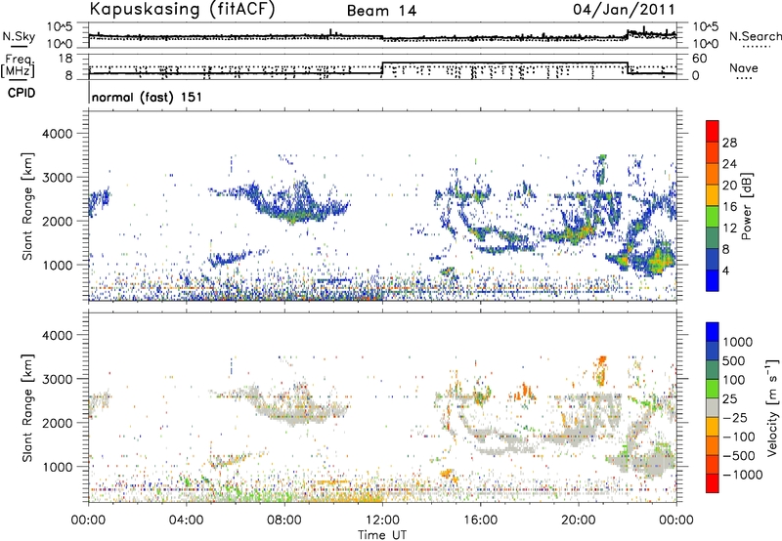Click the '16' power colorbar label
This screenshot has height=541, width=782.
(729, 207)
